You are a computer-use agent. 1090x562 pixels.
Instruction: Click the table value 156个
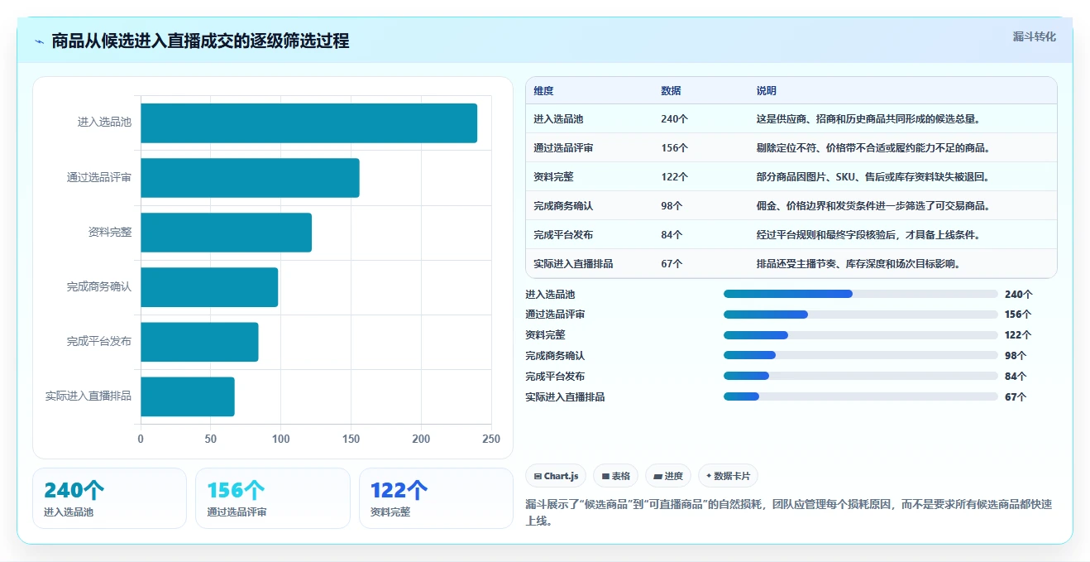pyautogui.click(x=674, y=148)
